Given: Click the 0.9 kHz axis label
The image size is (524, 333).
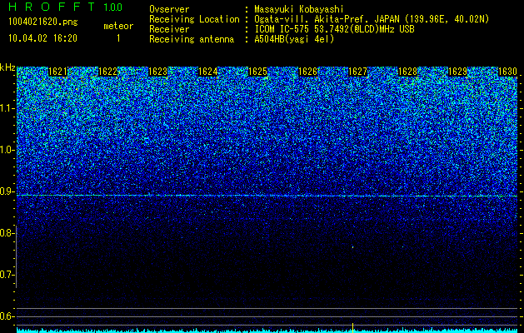Looking at the screenshot, I should [x=7, y=191].
